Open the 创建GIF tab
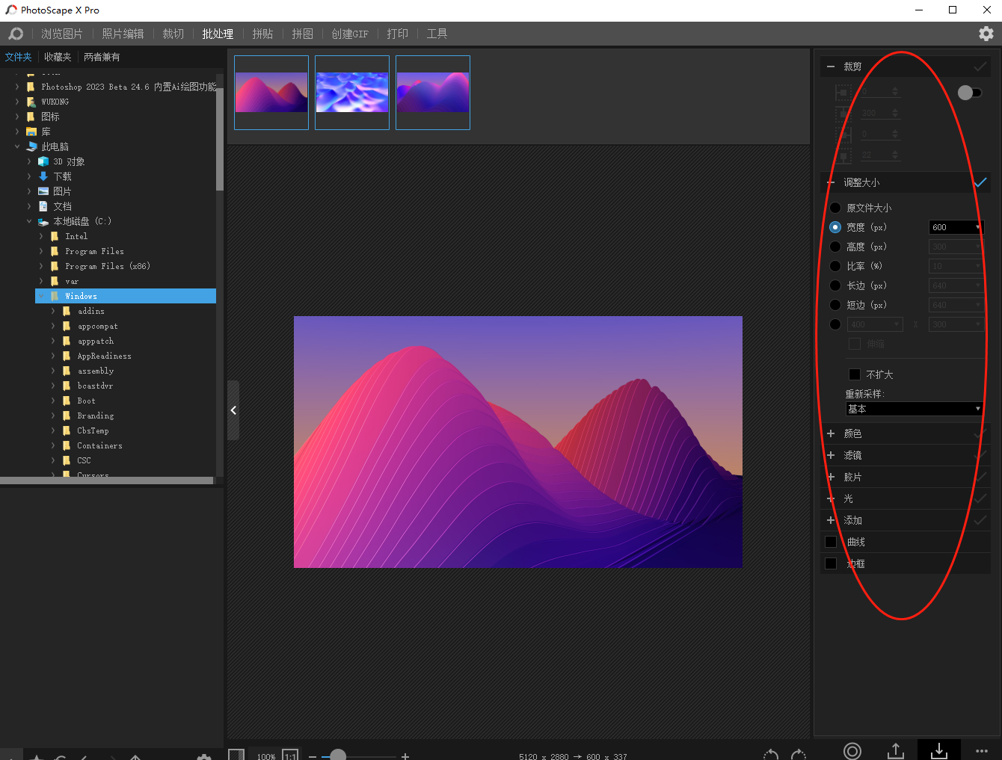Viewport: 1002px width, 760px height. pos(349,34)
